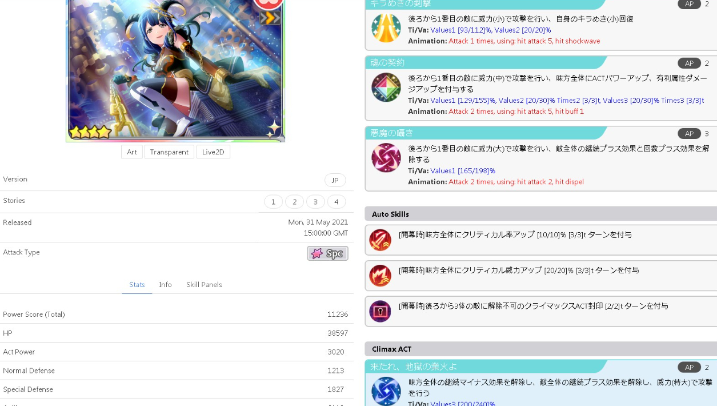Image resolution: width=717 pixels, height=406 pixels.
Task: Select the JP version button
Action: [335, 180]
